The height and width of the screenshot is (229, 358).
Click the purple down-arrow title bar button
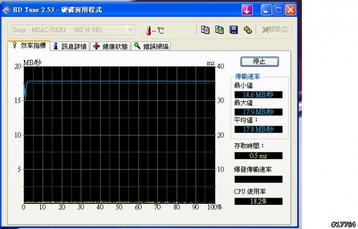pyautogui.click(x=247, y=10)
